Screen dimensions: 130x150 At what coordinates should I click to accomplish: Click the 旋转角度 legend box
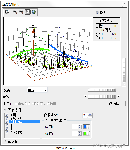click(106, 29)
